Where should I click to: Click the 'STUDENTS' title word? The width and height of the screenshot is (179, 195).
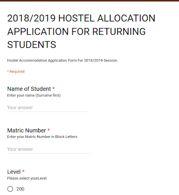[32, 45]
